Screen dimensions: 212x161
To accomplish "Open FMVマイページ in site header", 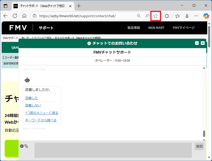I will coord(183,28).
